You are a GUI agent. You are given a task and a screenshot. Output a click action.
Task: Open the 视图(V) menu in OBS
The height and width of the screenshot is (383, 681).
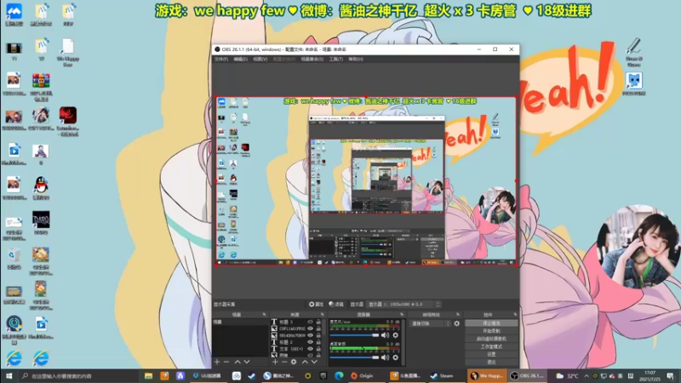coord(260,59)
